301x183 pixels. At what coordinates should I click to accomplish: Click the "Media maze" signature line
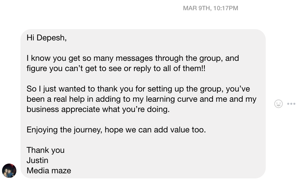coord(49,170)
